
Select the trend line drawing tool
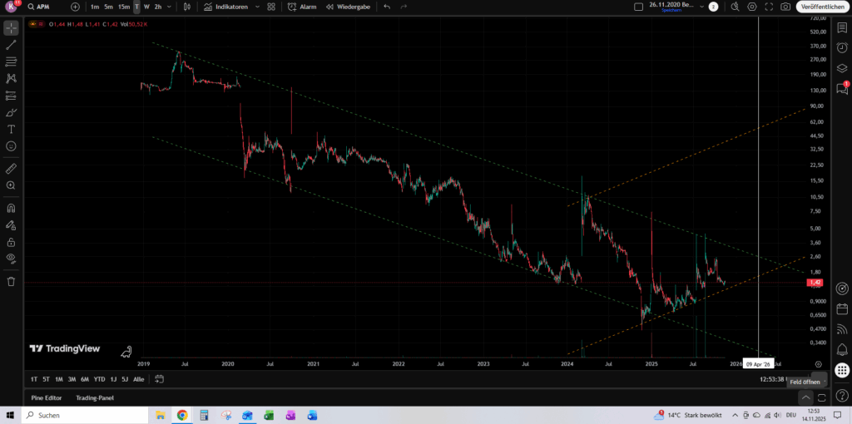12,45
